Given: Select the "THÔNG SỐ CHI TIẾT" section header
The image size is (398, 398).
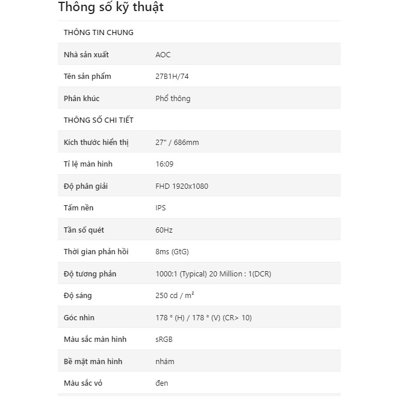Looking at the screenshot, I should 98,120.
